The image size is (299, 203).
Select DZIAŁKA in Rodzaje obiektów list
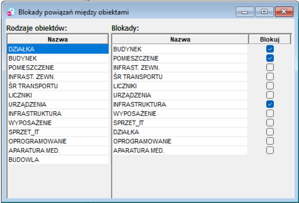tap(58, 49)
